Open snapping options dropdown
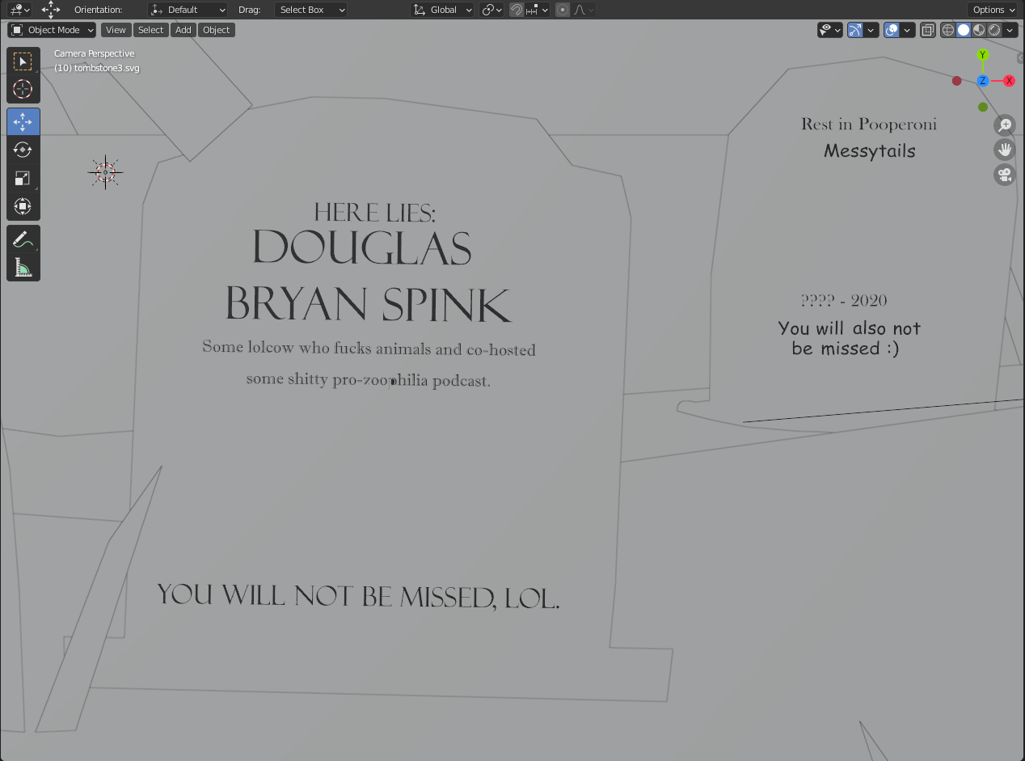 click(x=538, y=10)
